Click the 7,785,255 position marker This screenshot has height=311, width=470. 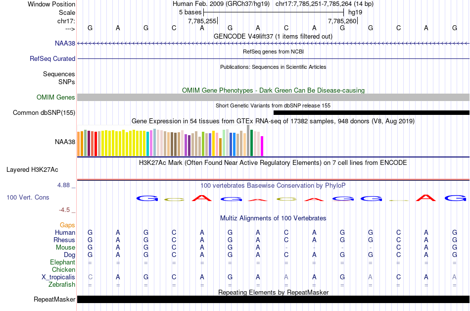(x=202, y=21)
